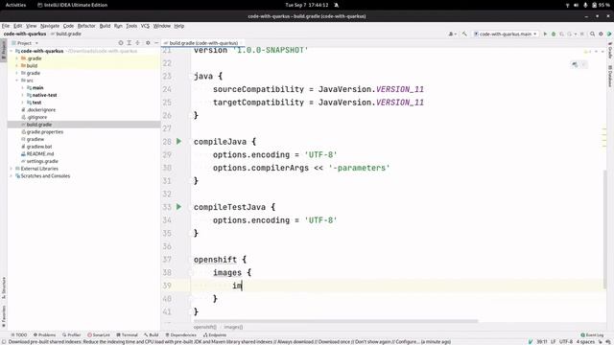Open the Database tool window on right edge

610,77
